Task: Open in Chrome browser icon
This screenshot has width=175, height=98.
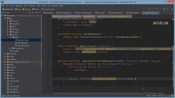Action: [154, 23]
